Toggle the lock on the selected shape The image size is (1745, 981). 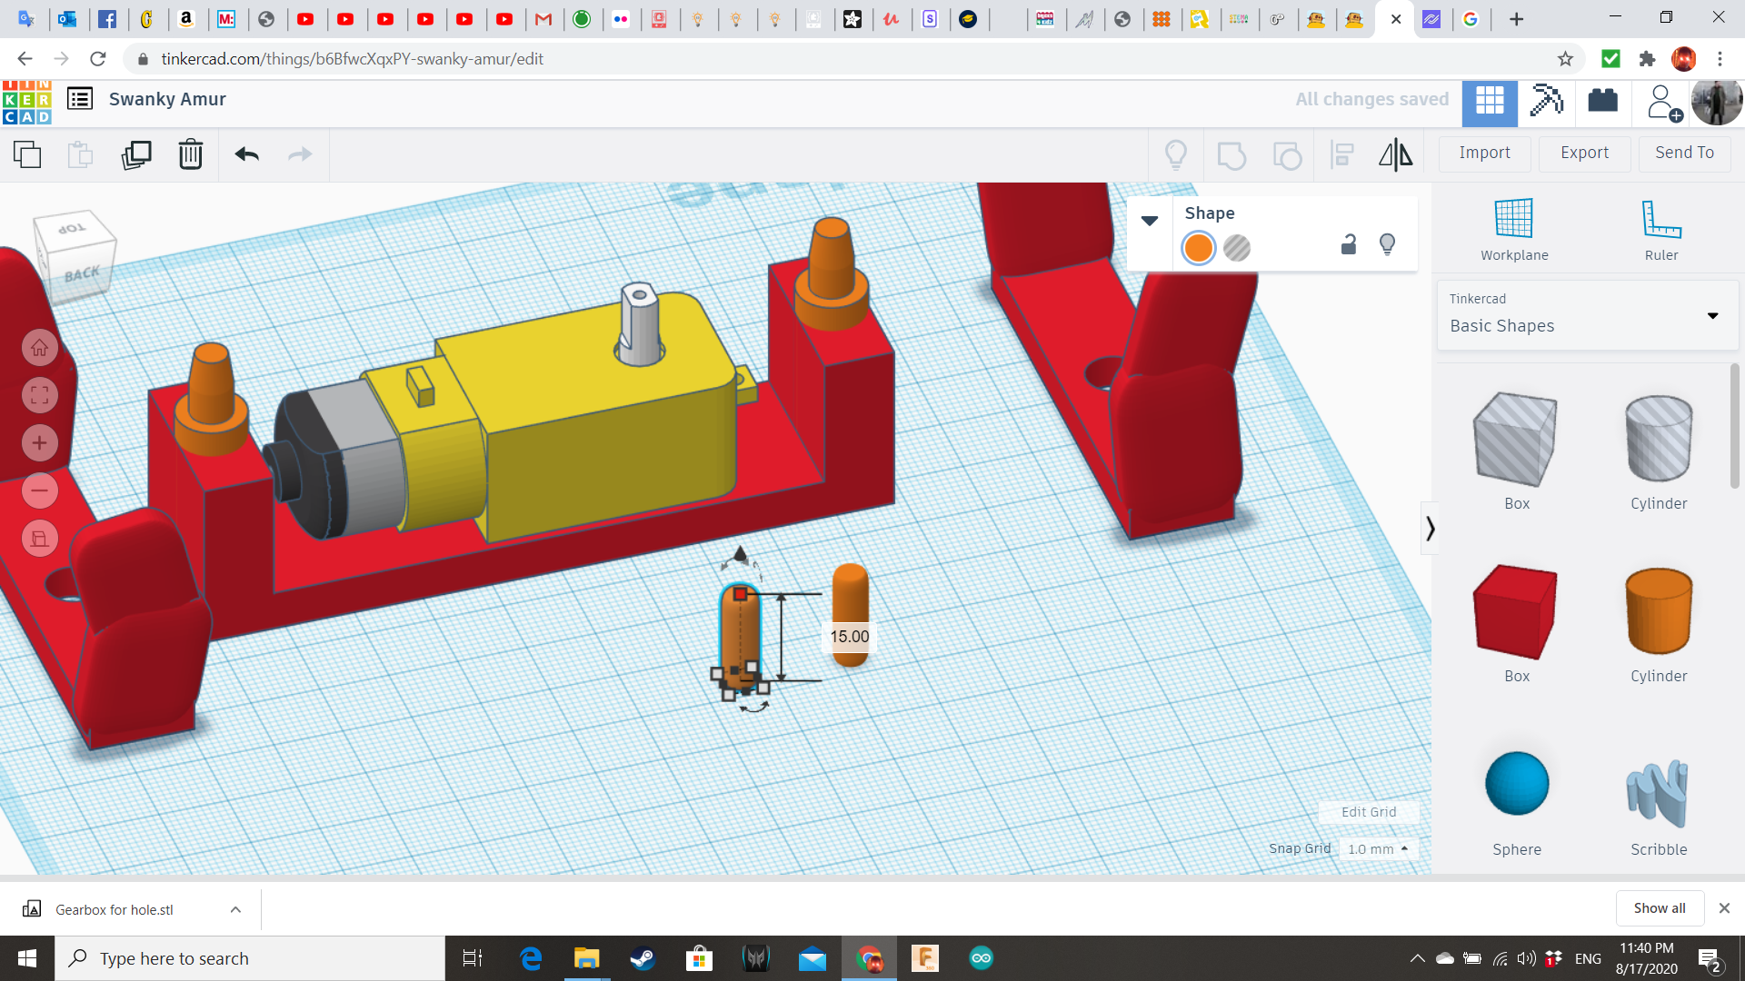tap(1348, 244)
